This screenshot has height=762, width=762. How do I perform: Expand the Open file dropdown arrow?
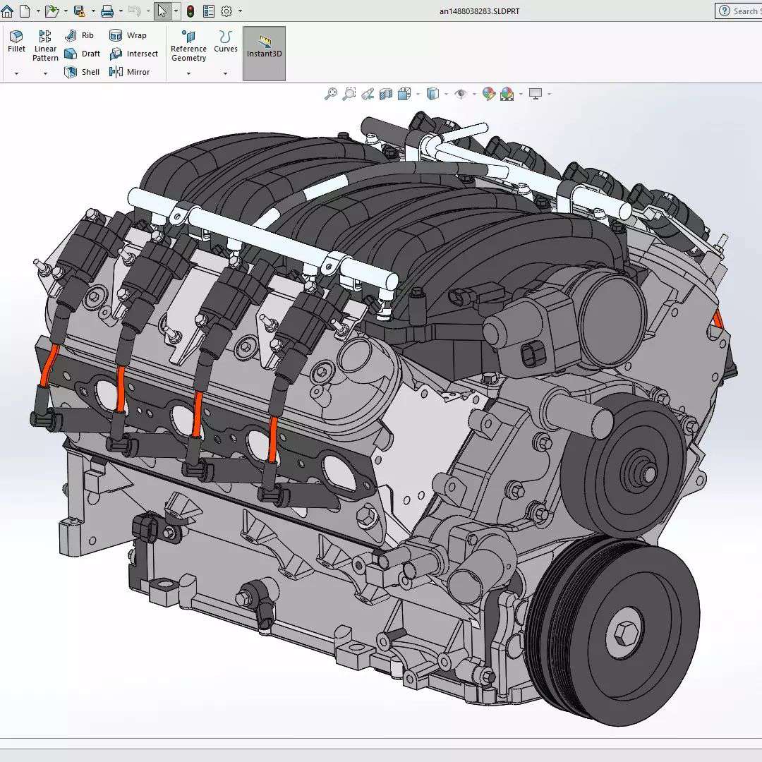point(66,11)
